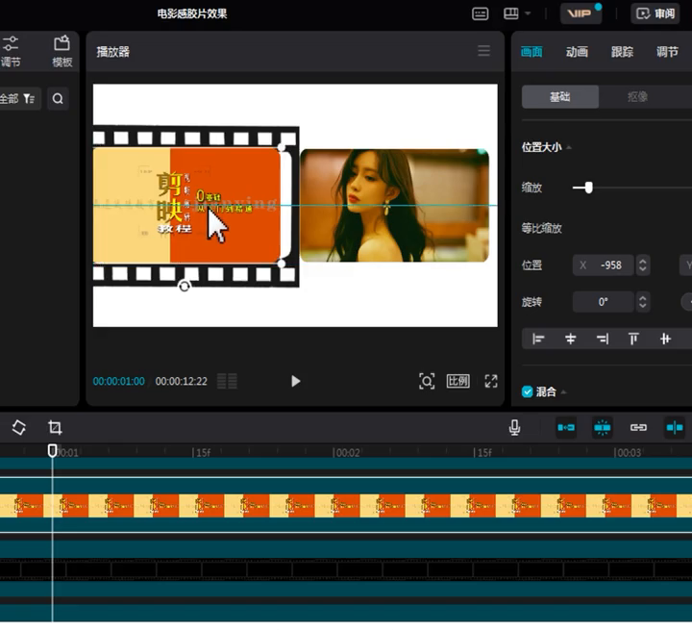Click the orange thumbnail clip on timeline track
The image size is (692, 630).
tap(346, 506)
